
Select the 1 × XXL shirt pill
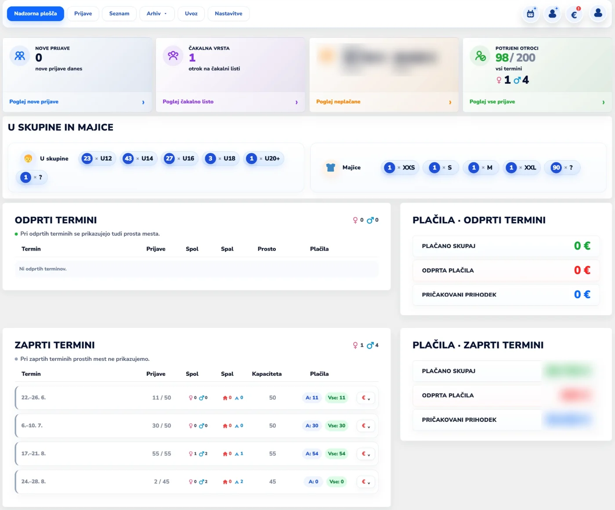click(x=521, y=168)
